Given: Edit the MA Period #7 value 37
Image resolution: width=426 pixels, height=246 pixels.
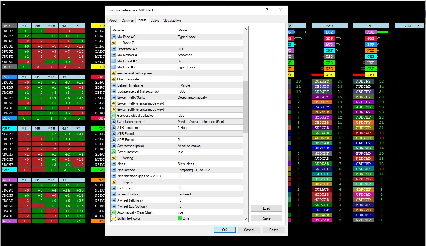Looking at the screenshot, I should (x=210, y=61).
